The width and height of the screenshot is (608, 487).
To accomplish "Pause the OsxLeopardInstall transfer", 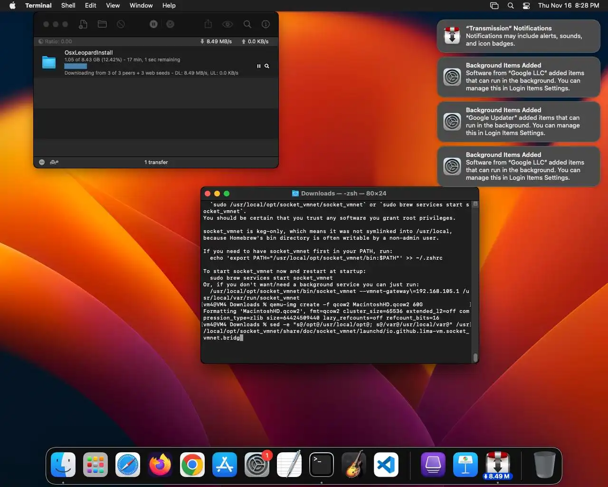I will click(259, 66).
